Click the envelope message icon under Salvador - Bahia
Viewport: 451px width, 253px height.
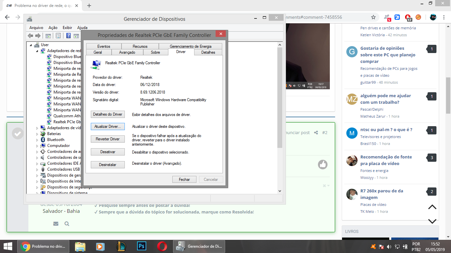tap(56, 224)
